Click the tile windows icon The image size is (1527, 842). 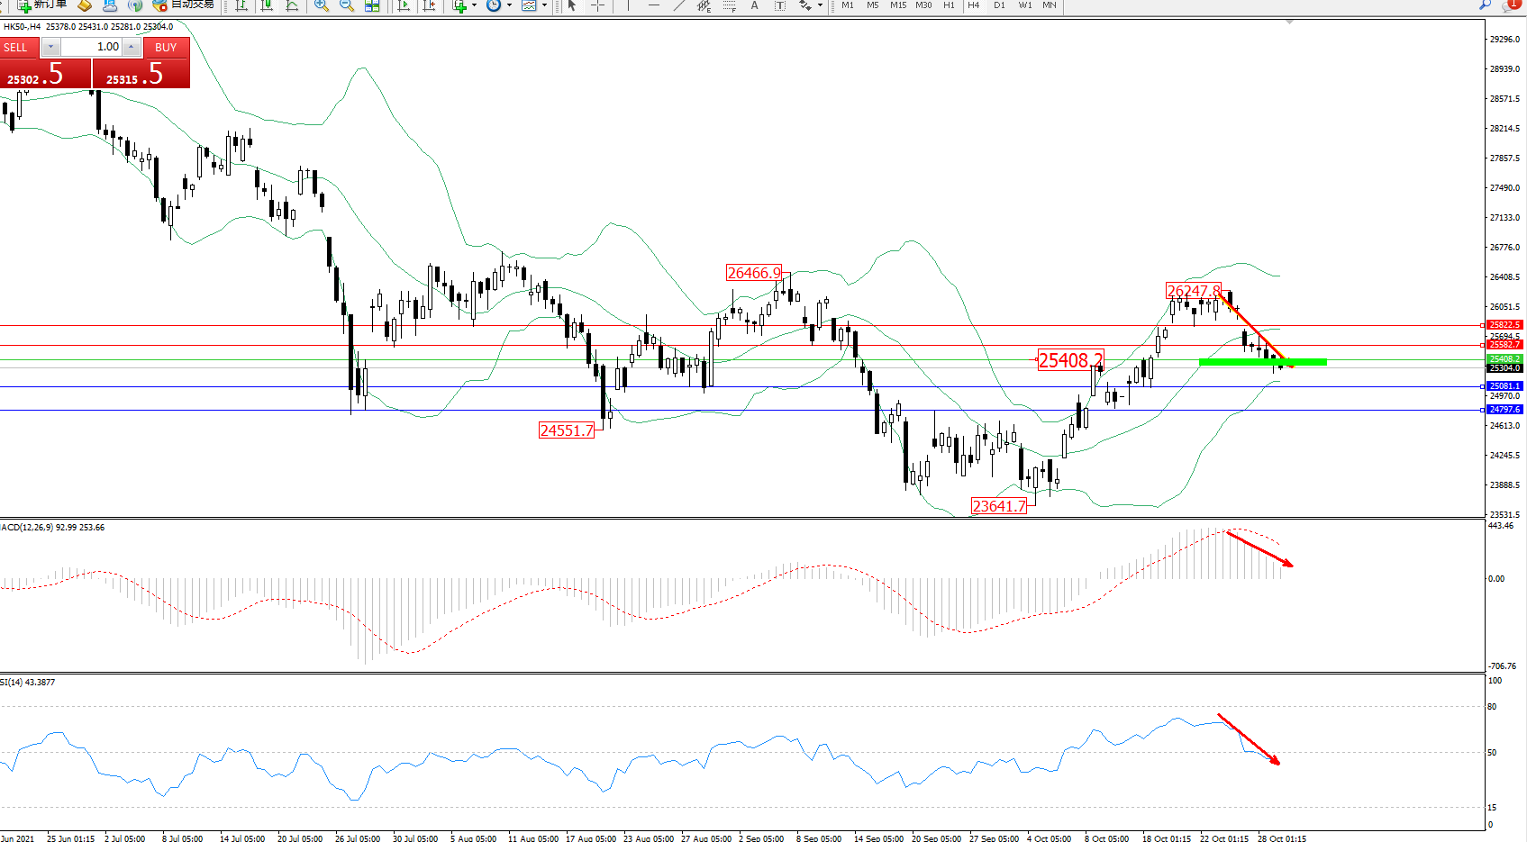coord(372,5)
